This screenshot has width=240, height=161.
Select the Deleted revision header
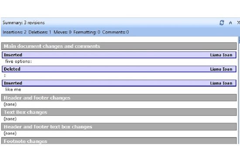pyautogui.click(x=119, y=69)
